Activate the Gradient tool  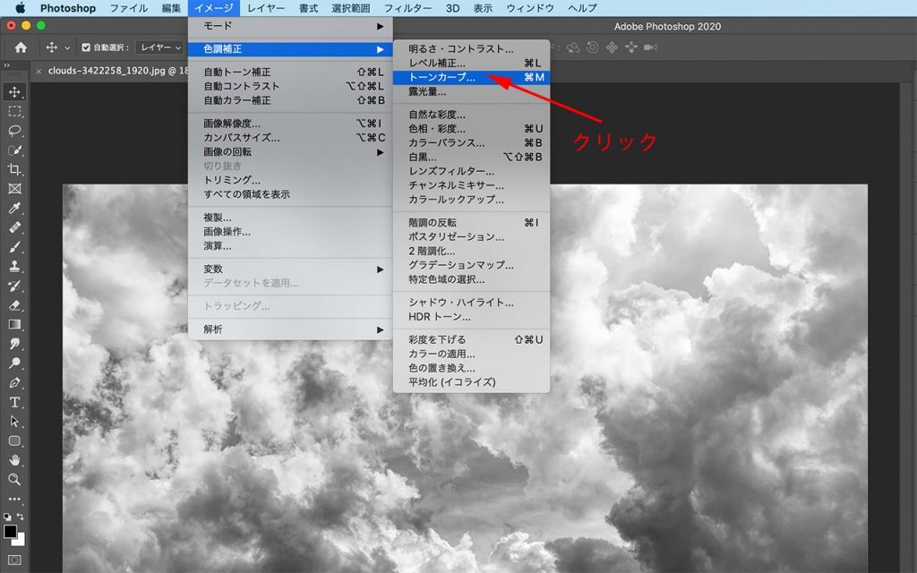point(14,324)
